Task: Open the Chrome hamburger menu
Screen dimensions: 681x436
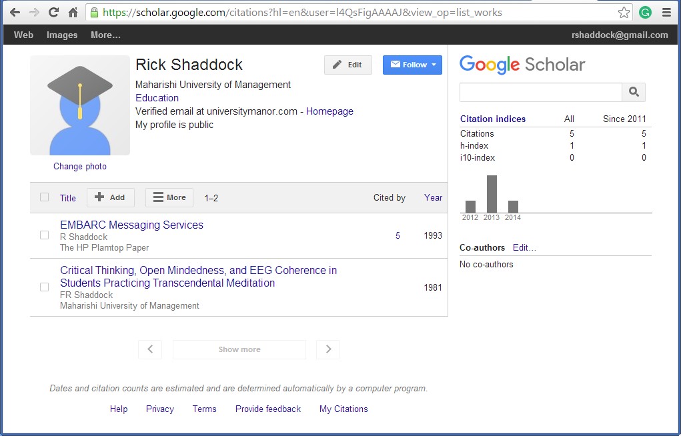Action: pos(667,13)
